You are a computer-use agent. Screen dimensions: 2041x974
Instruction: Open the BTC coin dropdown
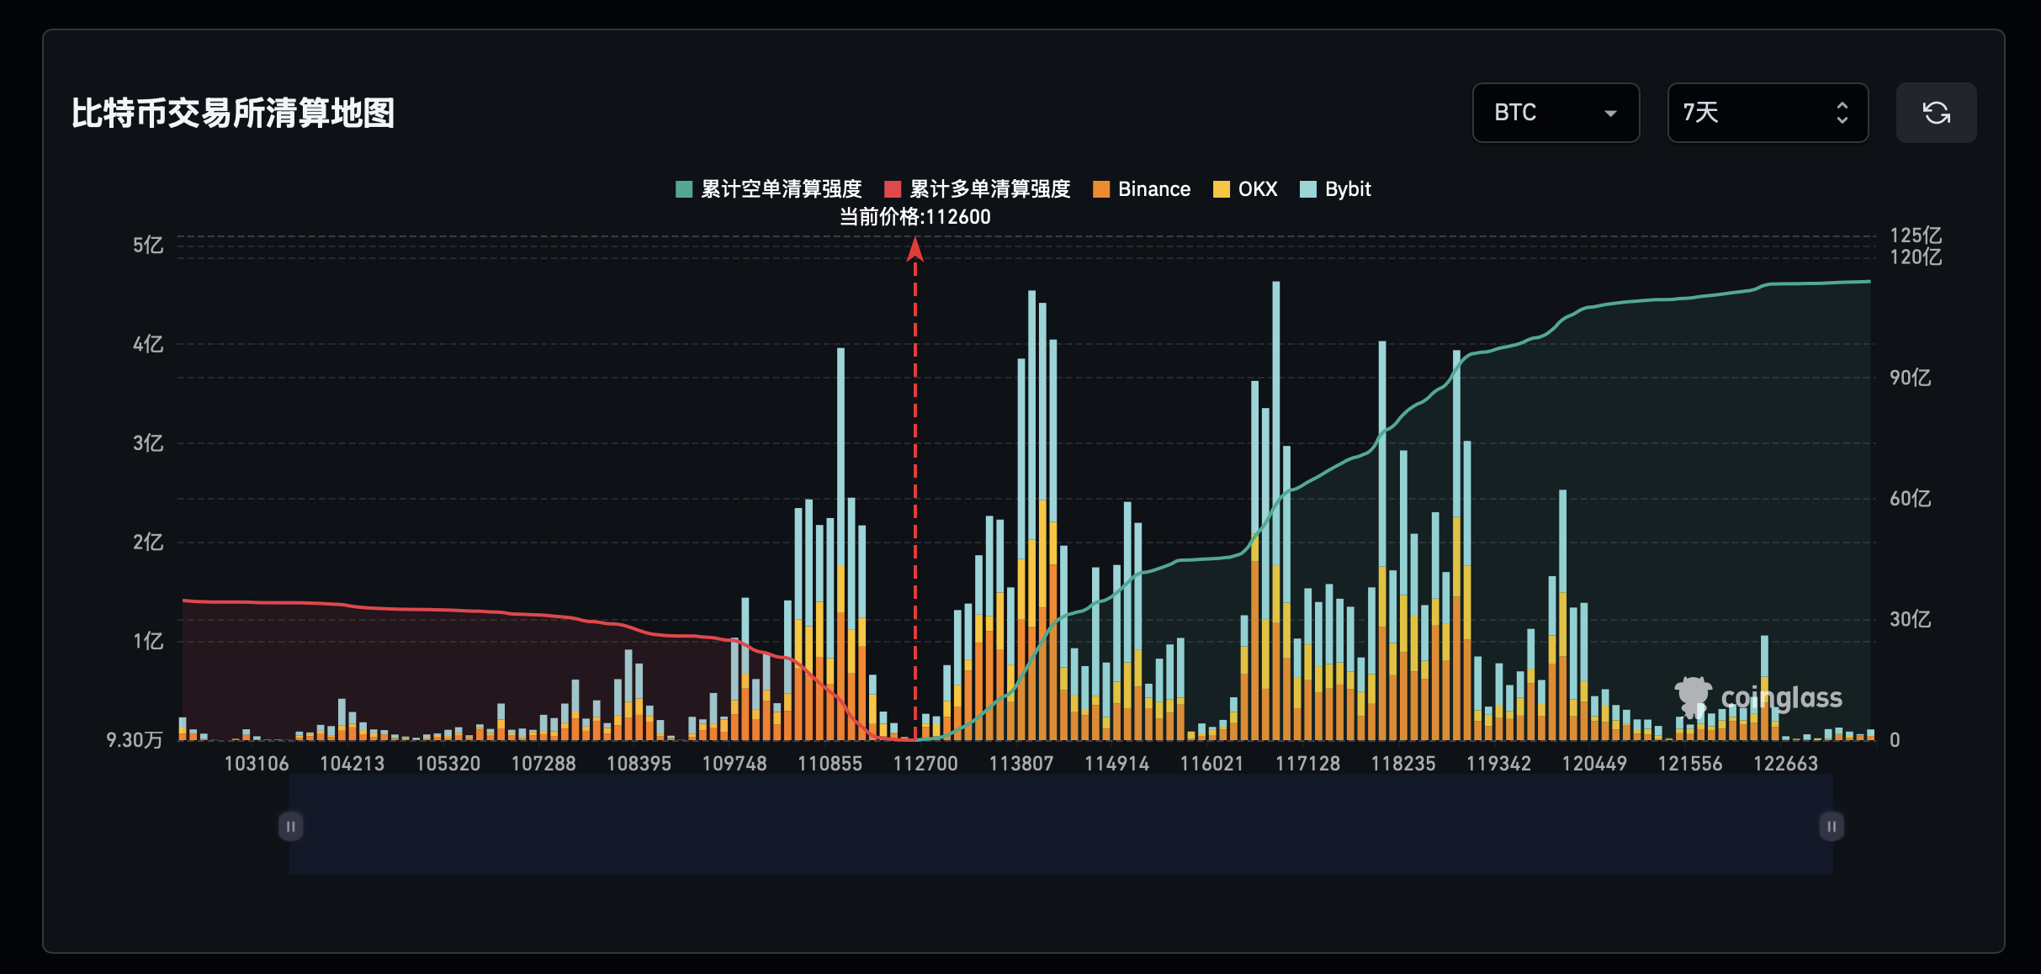pyautogui.click(x=1556, y=113)
